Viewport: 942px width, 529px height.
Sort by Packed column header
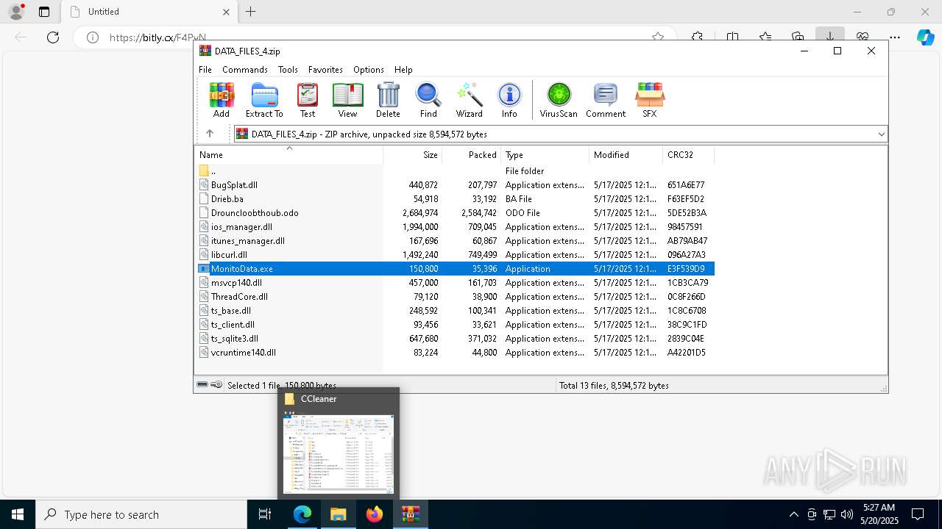472,155
